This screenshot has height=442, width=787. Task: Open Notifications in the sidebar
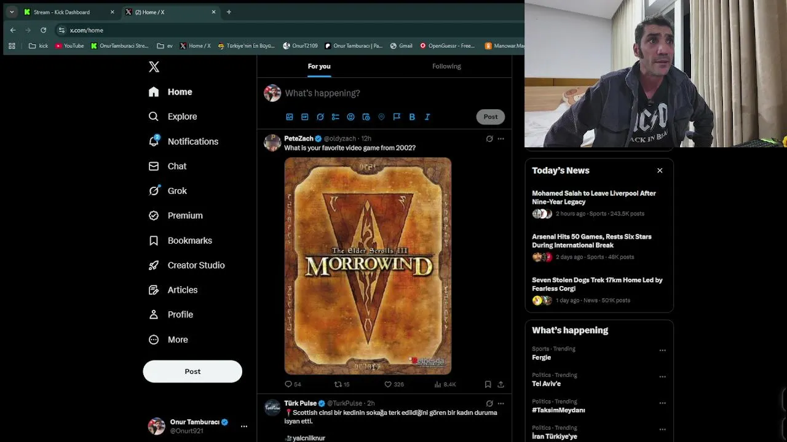pos(183,141)
